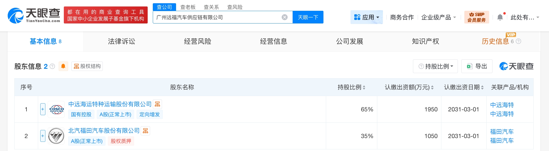Screen dimensions: 549x151
Task: Sort by 认缴出资额 column
Action: click(432, 87)
